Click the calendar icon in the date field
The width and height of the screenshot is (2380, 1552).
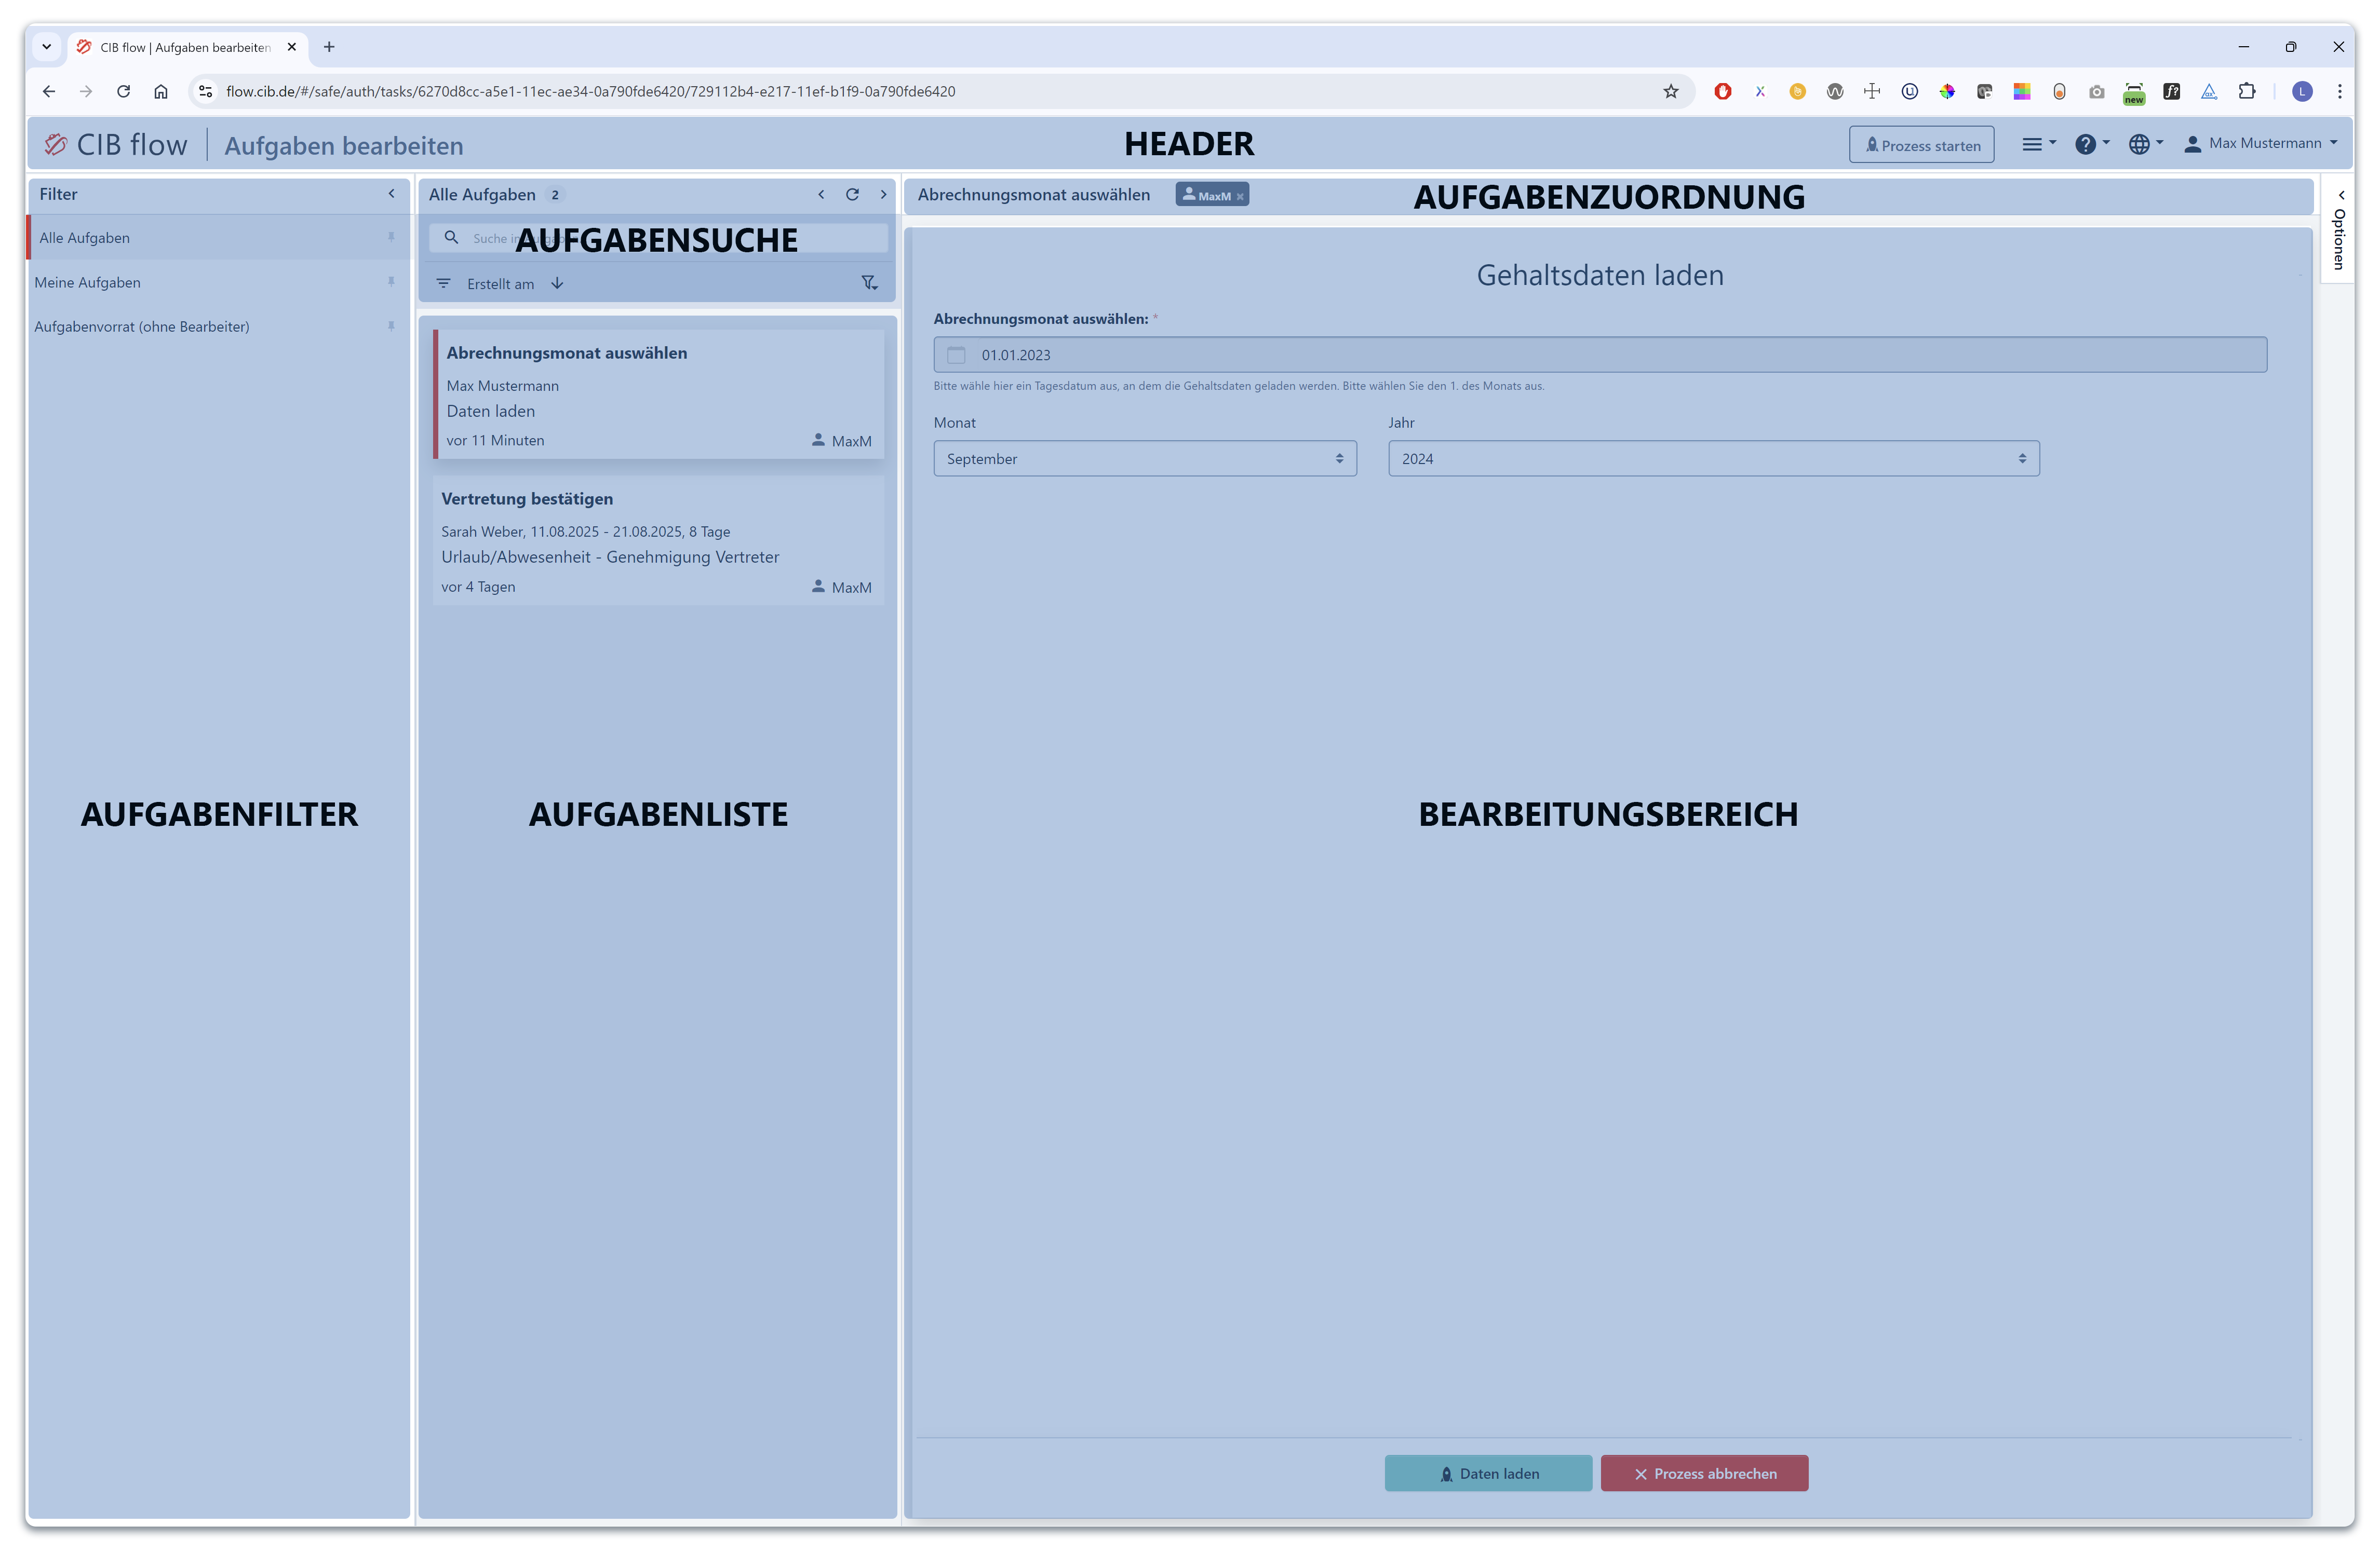[x=956, y=355]
